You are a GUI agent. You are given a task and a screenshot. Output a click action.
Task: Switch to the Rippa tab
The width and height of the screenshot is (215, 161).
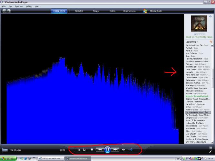click(x=96, y=11)
